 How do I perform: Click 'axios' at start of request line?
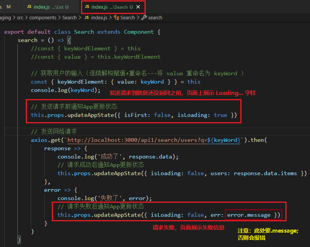[39, 140]
